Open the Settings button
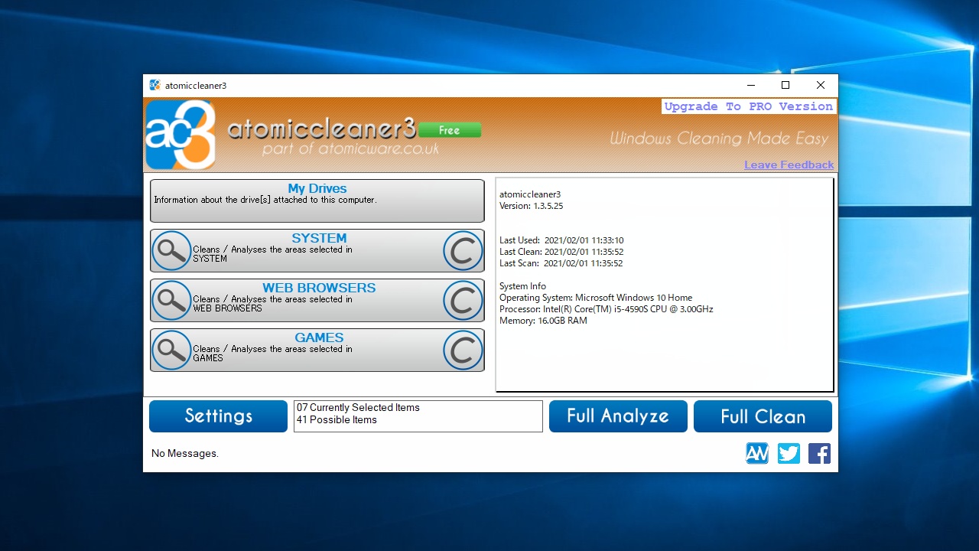Image resolution: width=979 pixels, height=551 pixels. (218, 416)
